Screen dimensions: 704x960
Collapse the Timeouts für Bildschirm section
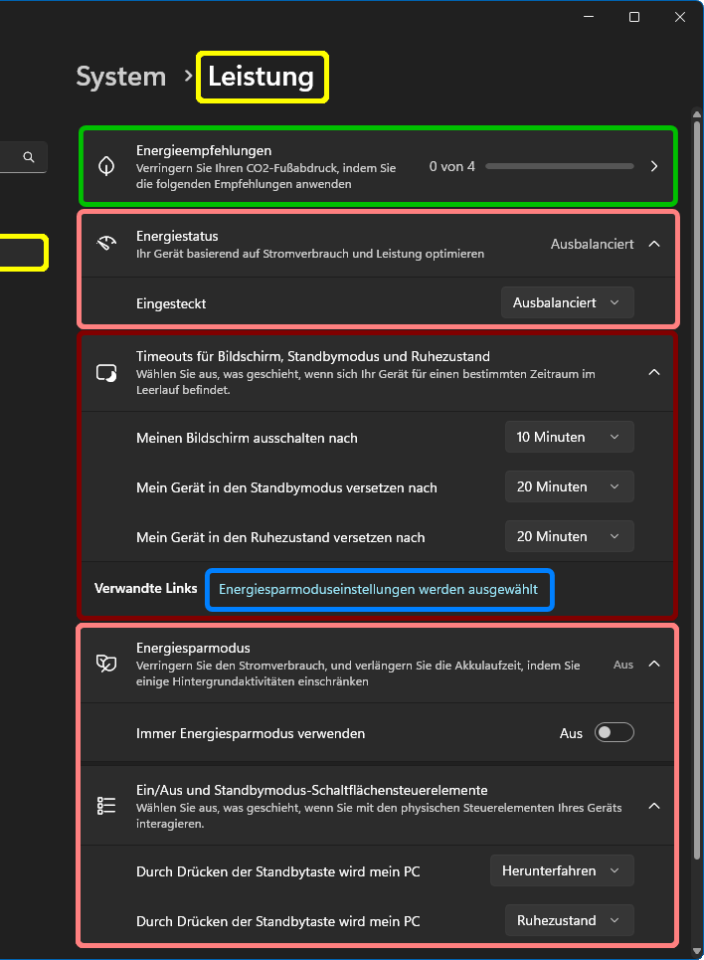tap(653, 372)
